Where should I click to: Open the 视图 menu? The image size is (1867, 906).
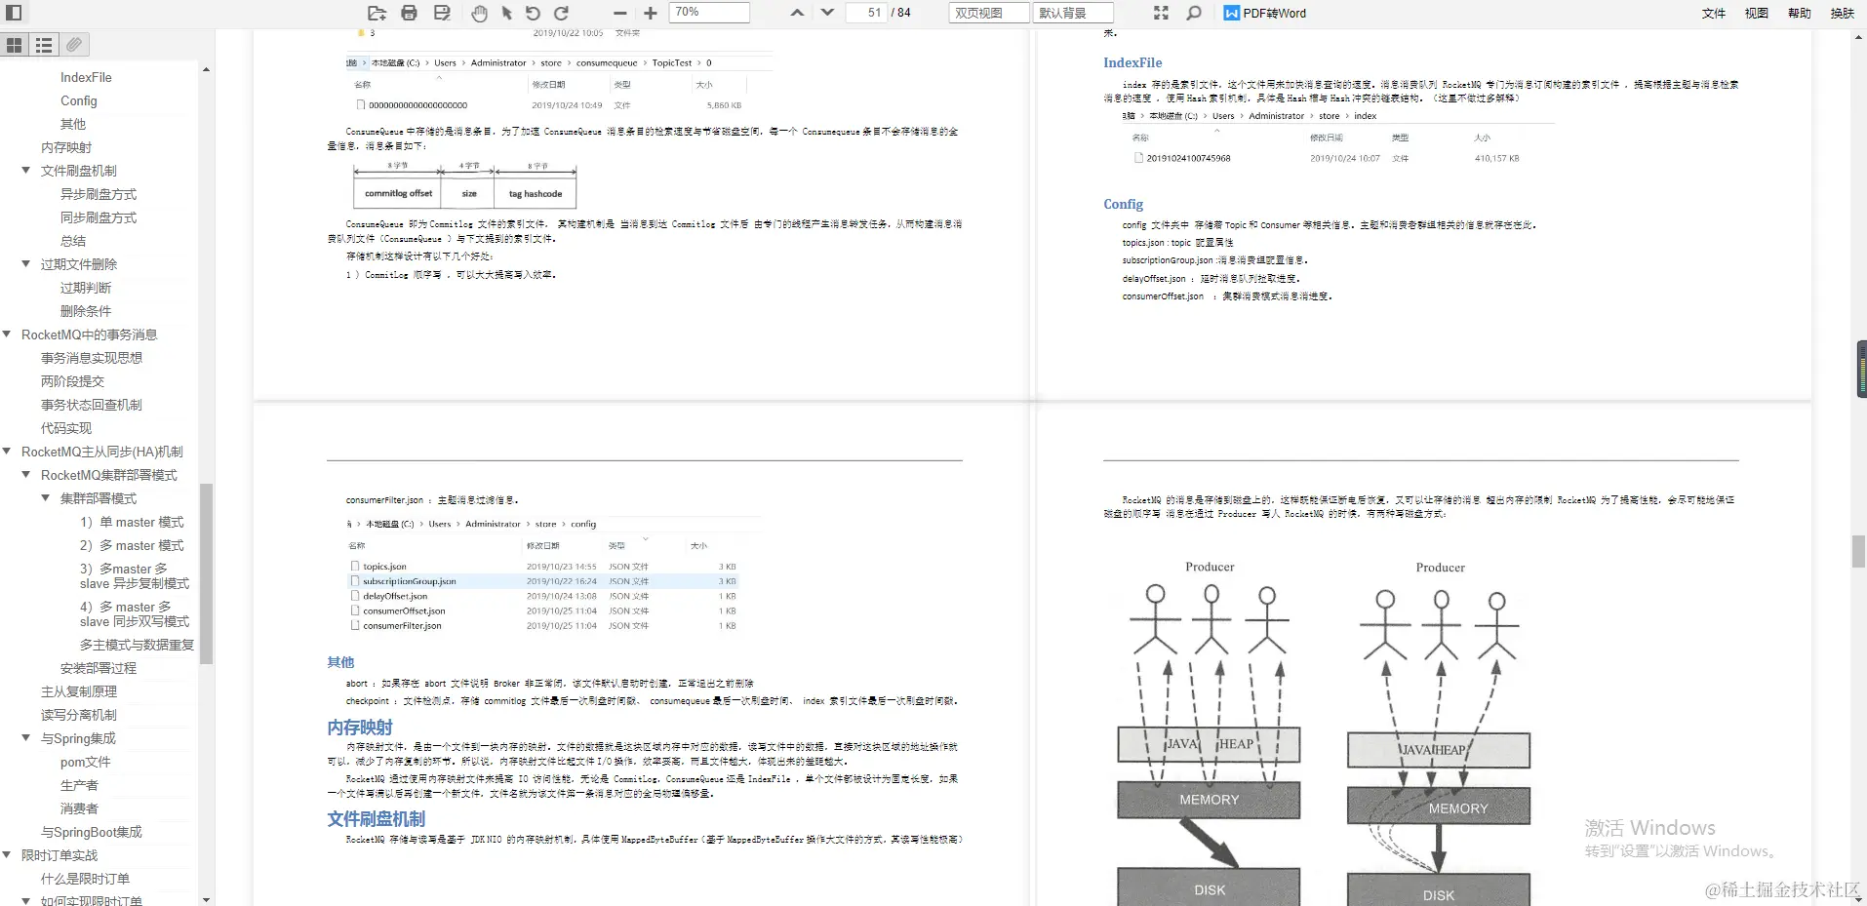pyautogui.click(x=1757, y=13)
